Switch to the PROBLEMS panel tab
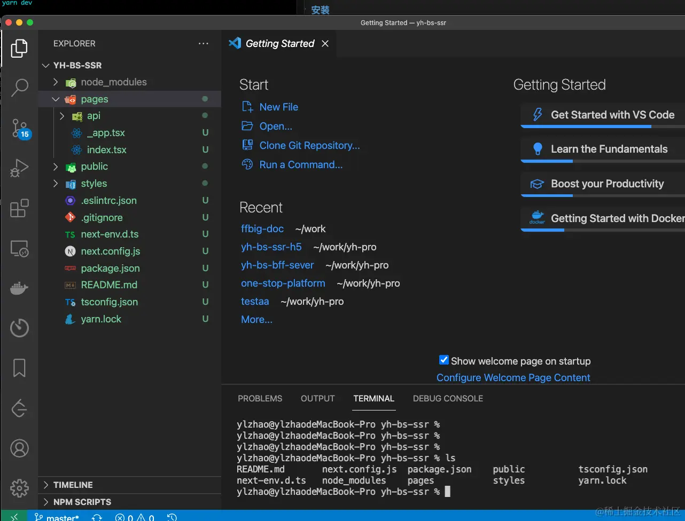This screenshot has height=521, width=685. (x=260, y=399)
